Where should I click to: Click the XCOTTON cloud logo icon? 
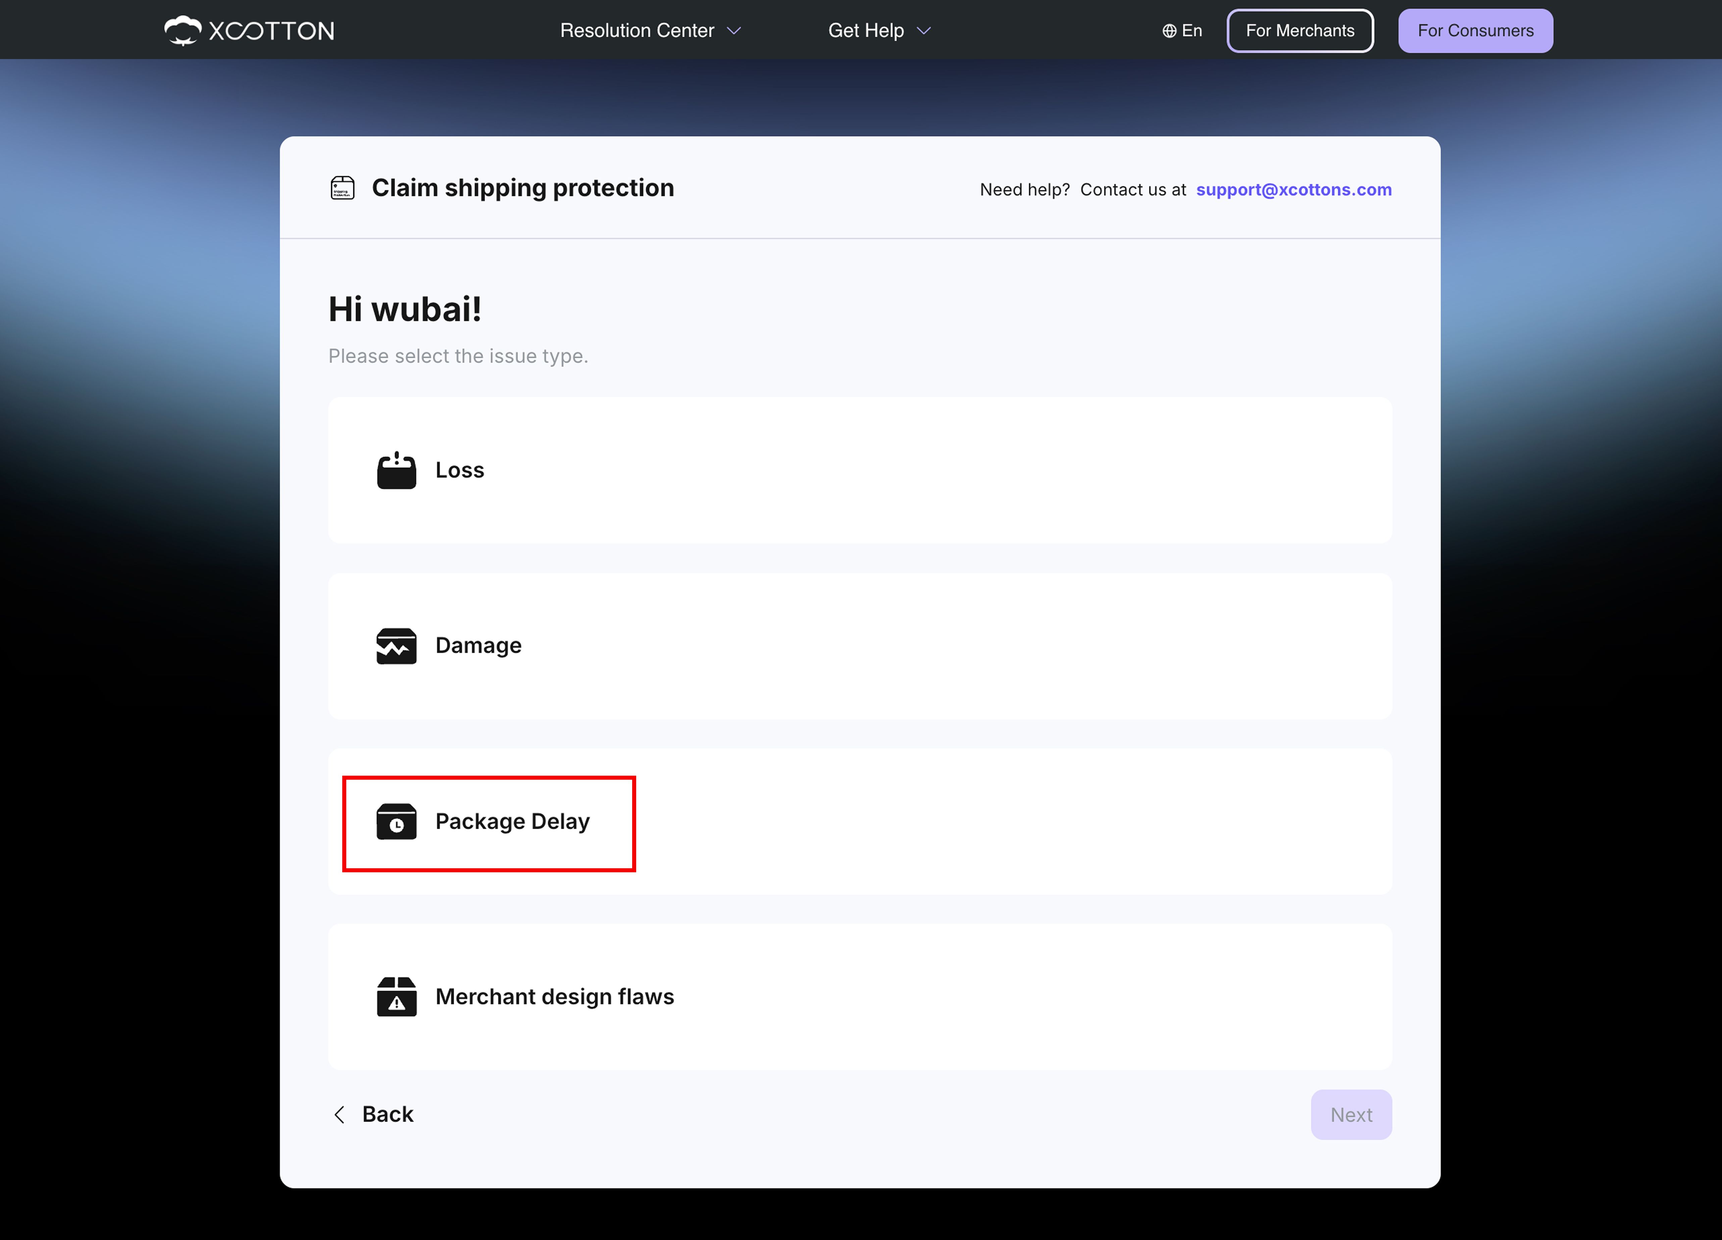pyautogui.click(x=182, y=31)
